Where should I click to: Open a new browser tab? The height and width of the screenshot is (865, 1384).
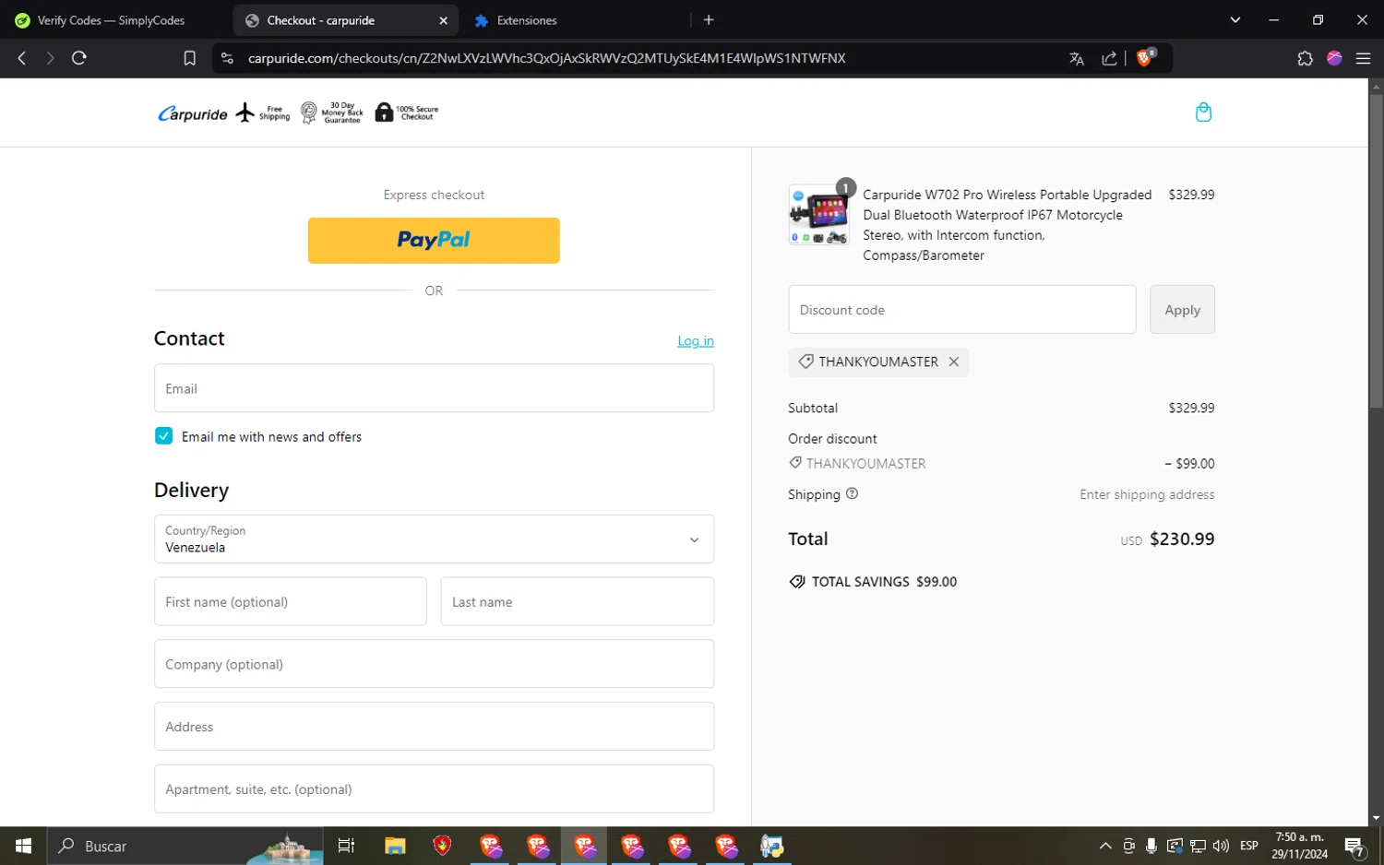click(x=709, y=19)
